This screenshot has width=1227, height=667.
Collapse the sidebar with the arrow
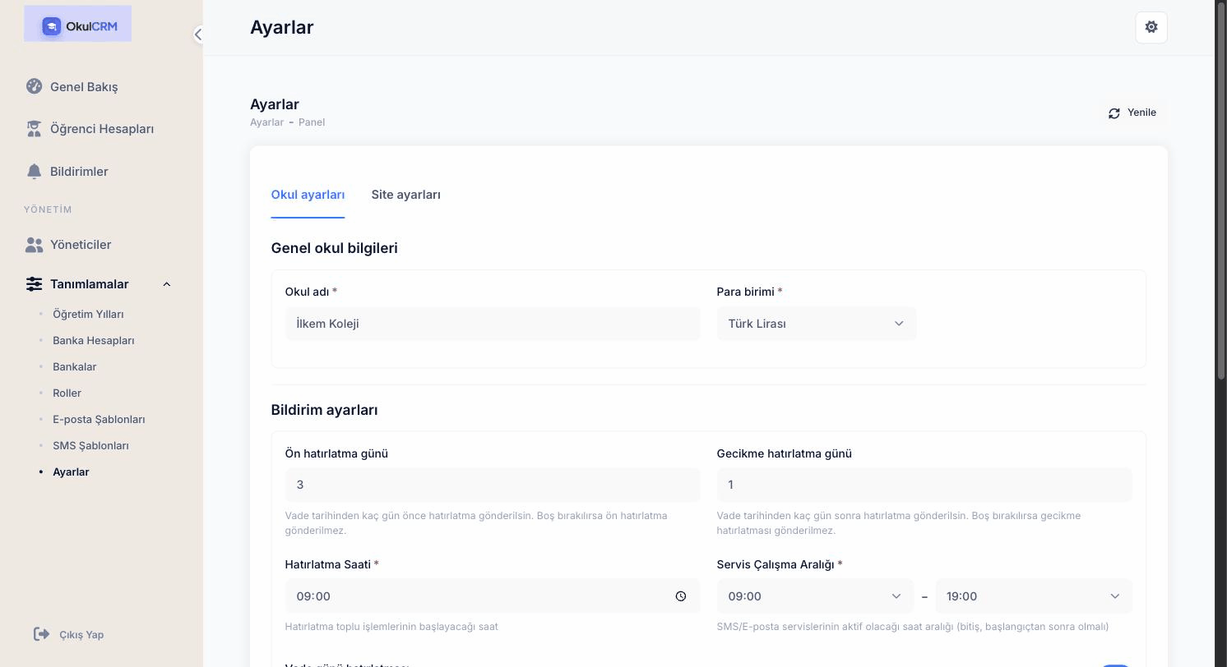pos(197,34)
